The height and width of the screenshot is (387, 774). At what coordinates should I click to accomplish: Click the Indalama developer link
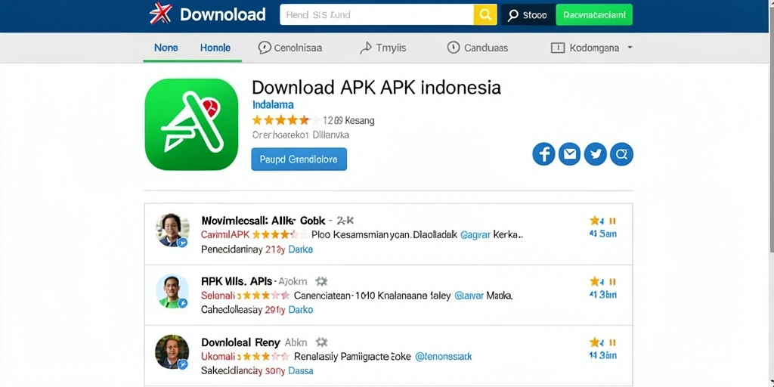(272, 104)
